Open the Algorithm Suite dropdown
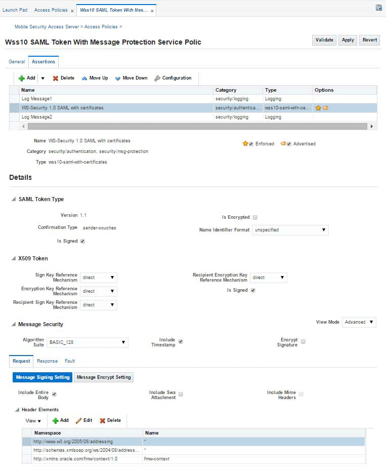386x469 pixels. [x=87, y=342]
